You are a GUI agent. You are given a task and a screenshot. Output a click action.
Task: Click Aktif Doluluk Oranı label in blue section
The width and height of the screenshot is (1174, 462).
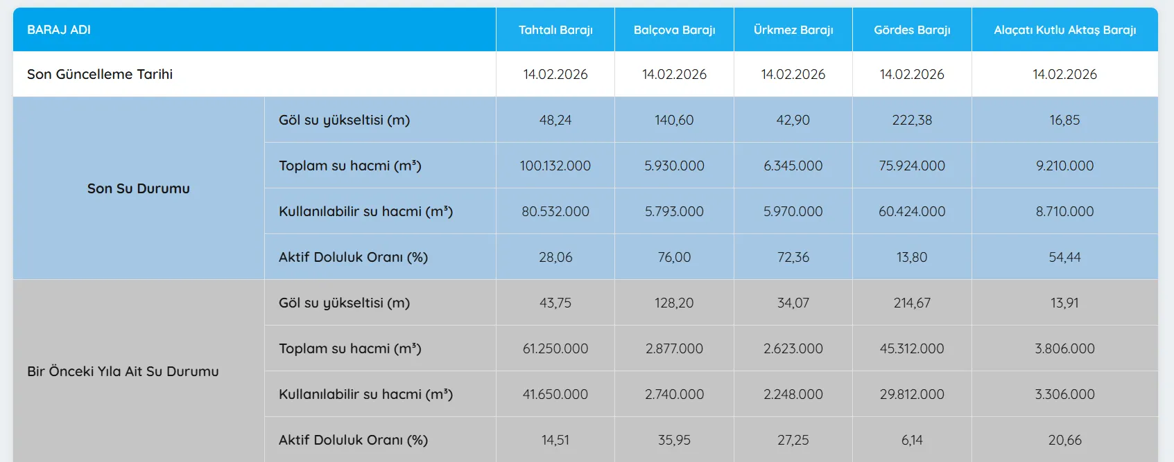tap(353, 257)
